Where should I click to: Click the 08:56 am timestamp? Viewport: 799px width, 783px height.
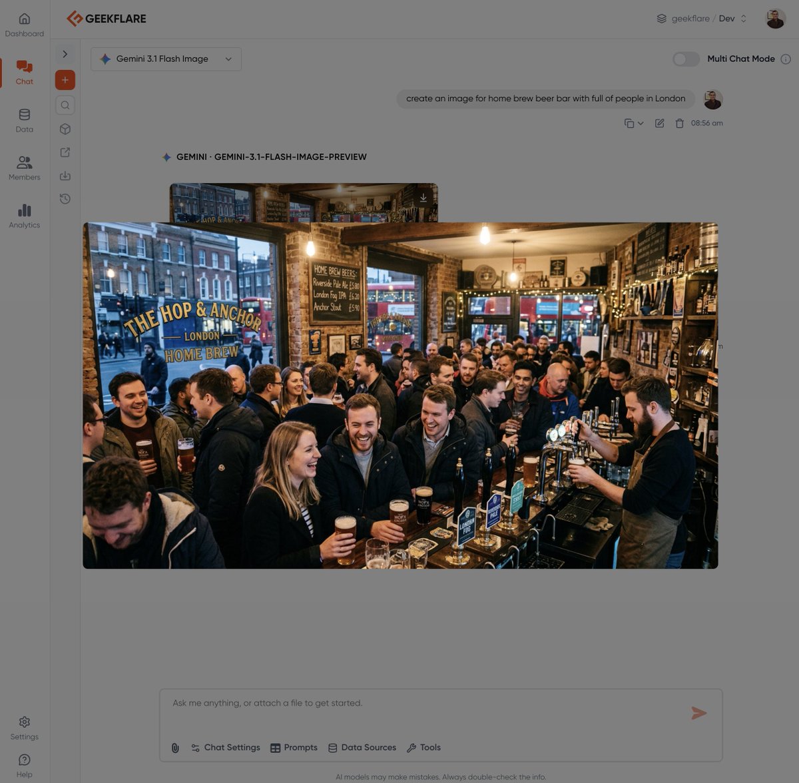pos(707,123)
